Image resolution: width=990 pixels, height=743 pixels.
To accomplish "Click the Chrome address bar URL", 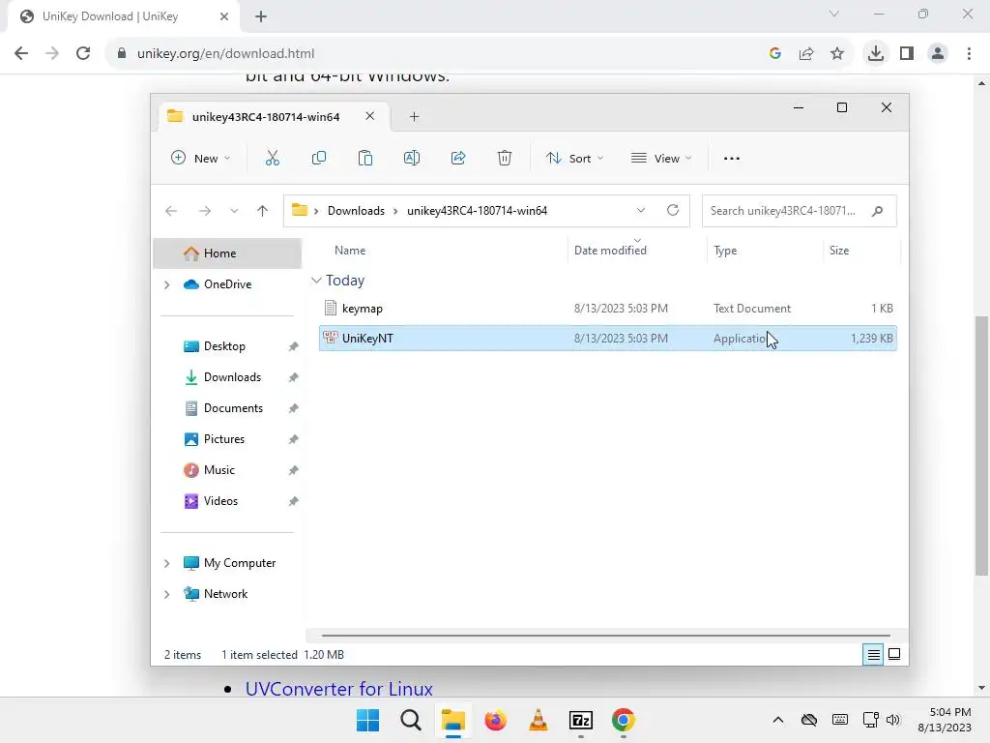I will pyautogui.click(x=225, y=54).
